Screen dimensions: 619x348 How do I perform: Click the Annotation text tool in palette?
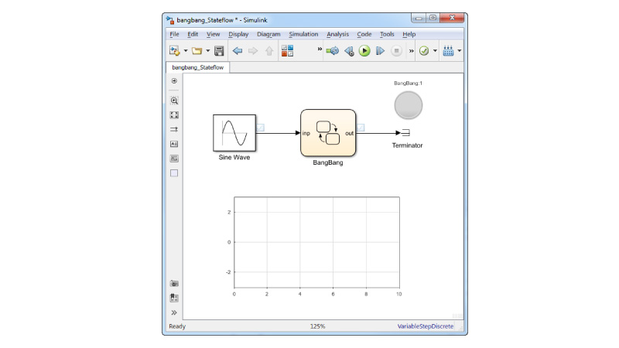tap(174, 144)
